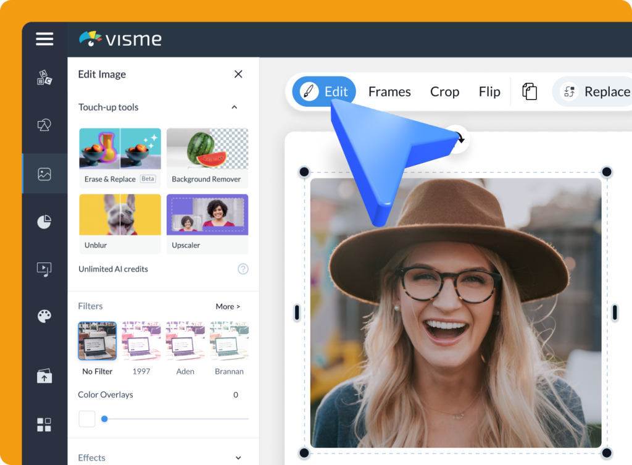Open the text basics ABC sidebar icon
632x465 pixels.
click(x=44, y=77)
